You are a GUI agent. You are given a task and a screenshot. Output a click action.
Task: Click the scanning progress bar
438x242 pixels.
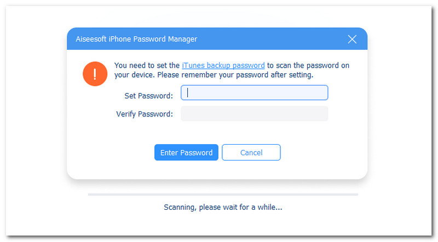pos(223,194)
